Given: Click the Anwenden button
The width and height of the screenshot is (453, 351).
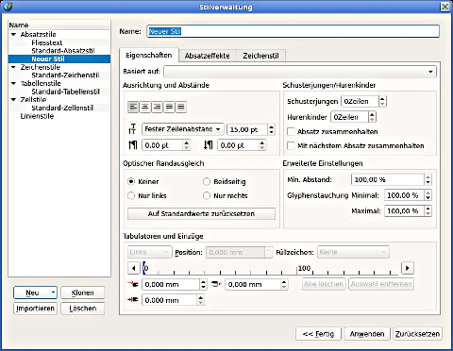Looking at the screenshot, I should pos(367,334).
